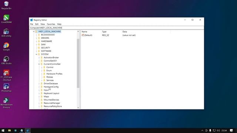
Task: Open the Edit menu
Action: (x=37, y=24)
